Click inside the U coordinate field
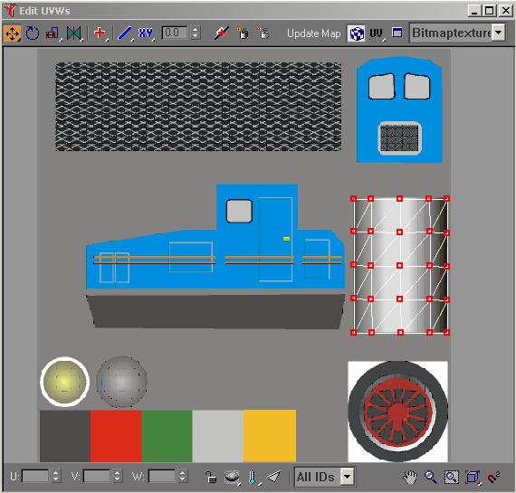The image size is (516, 493). [35, 476]
